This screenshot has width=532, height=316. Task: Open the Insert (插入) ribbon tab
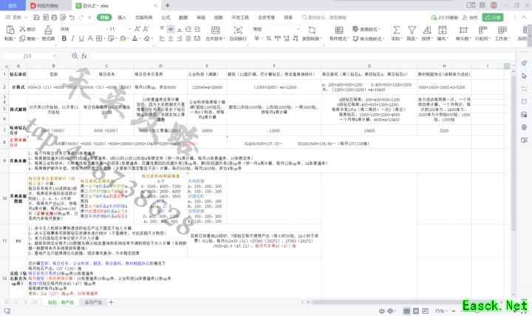[x=122, y=16]
